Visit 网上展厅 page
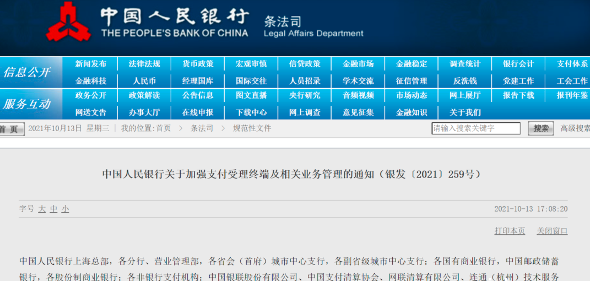590x281 pixels. (x=465, y=95)
